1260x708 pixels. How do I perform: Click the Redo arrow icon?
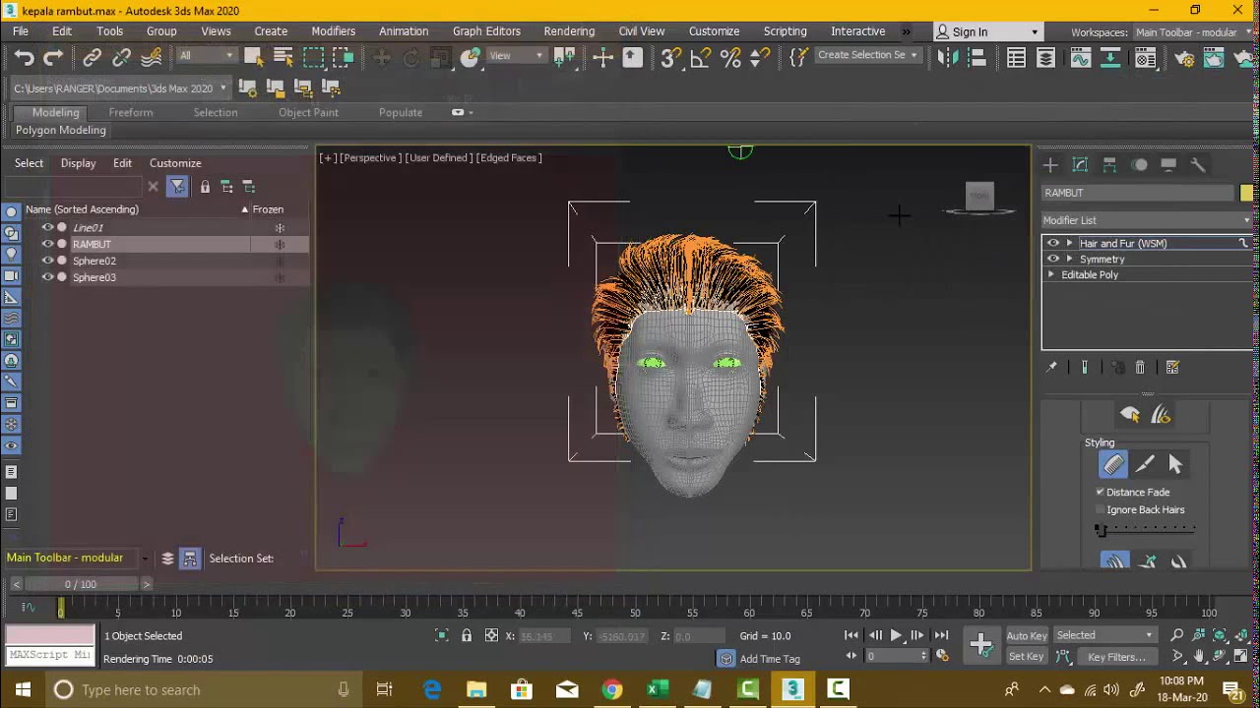click(x=54, y=58)
